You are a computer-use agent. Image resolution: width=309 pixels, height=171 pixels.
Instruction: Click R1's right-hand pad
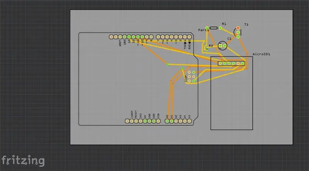tap(220, 28)
